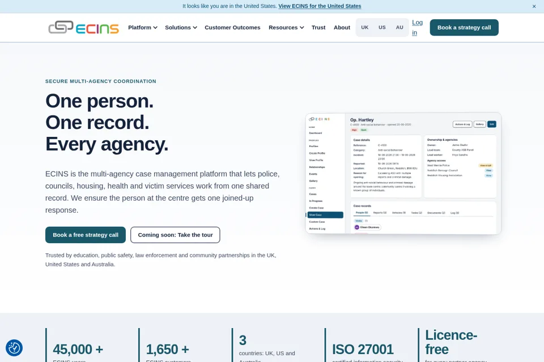The image size is (544, 362).
Task: Click the 1,650 + statistic
Action: click(x=167, y=349)
